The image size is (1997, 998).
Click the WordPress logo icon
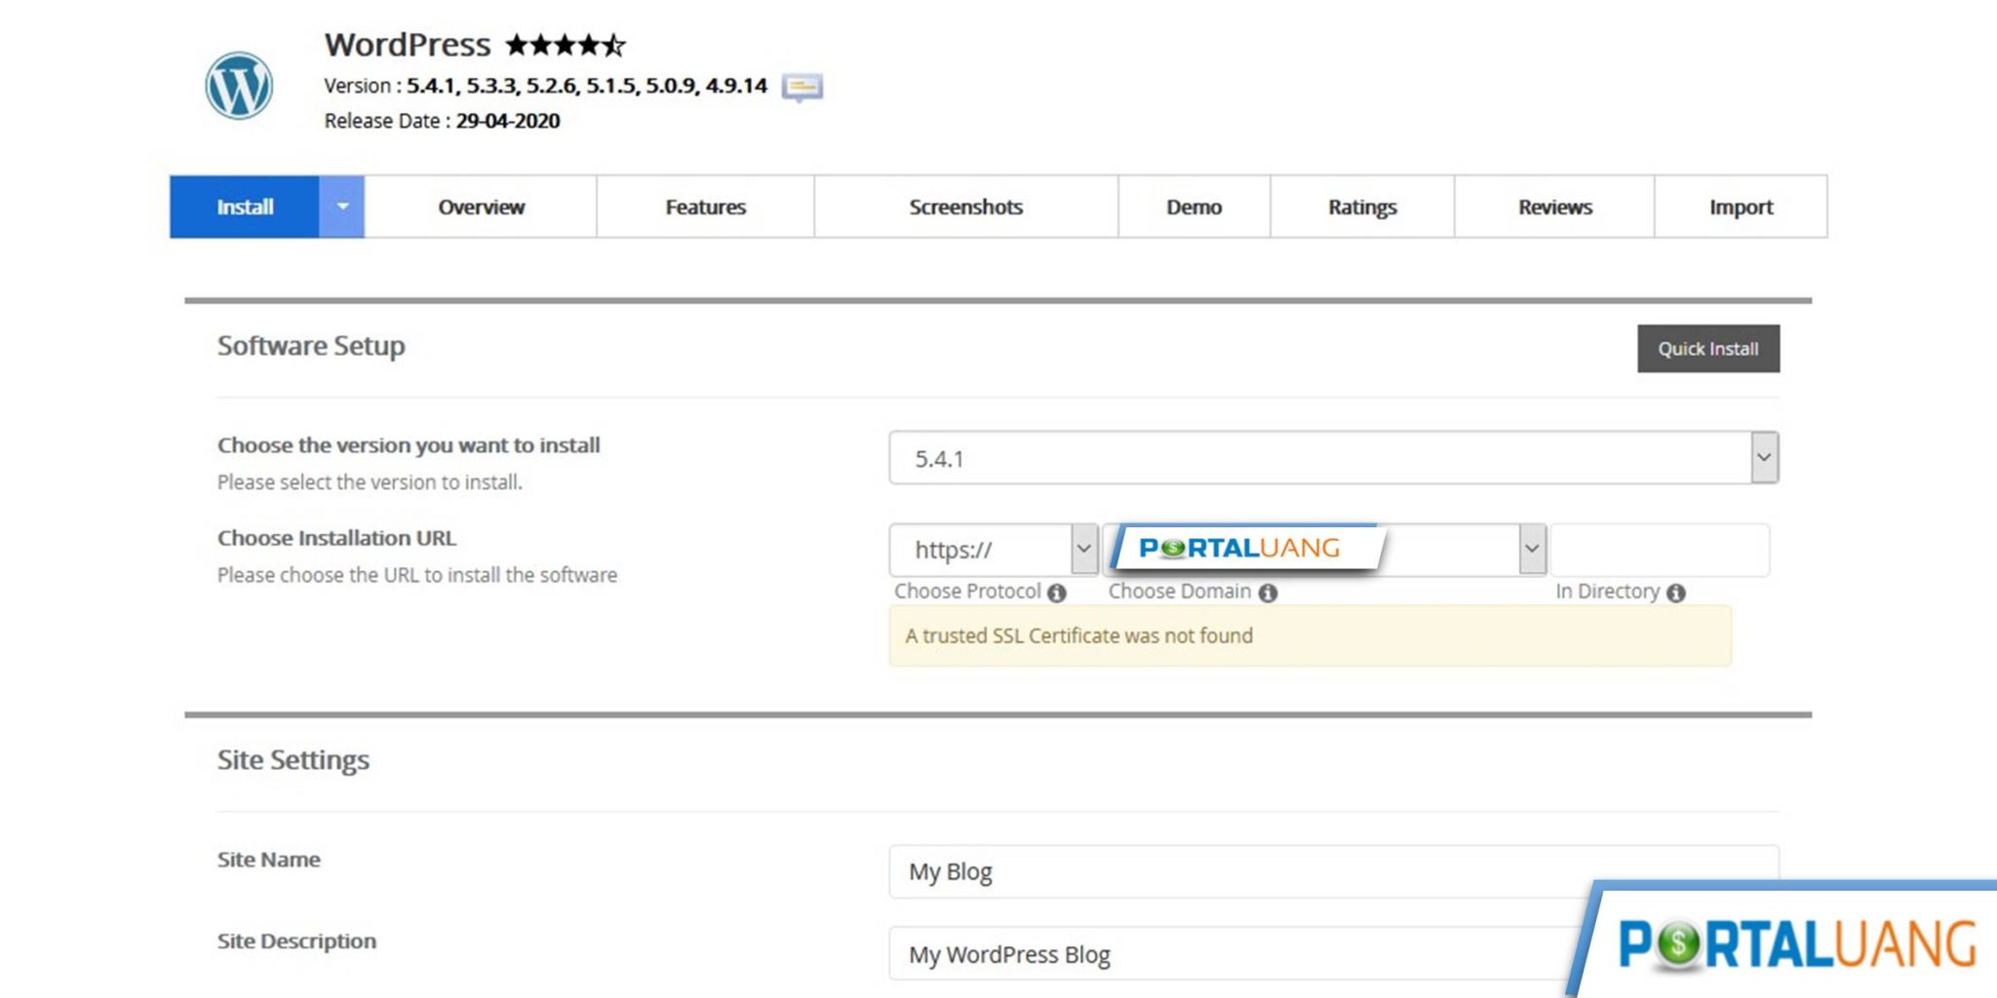pos(239,86)
